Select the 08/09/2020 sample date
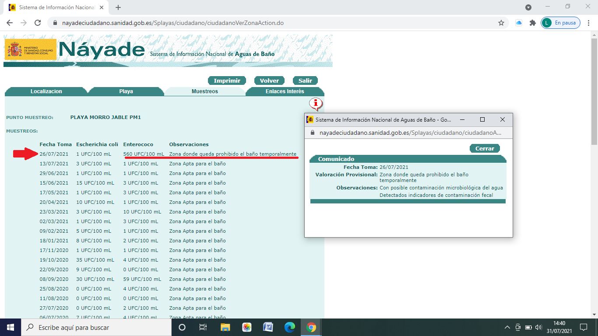 [x=54, y=279]
